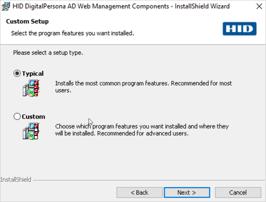Click the 'Please select a setup type' text

click(48, 53)
